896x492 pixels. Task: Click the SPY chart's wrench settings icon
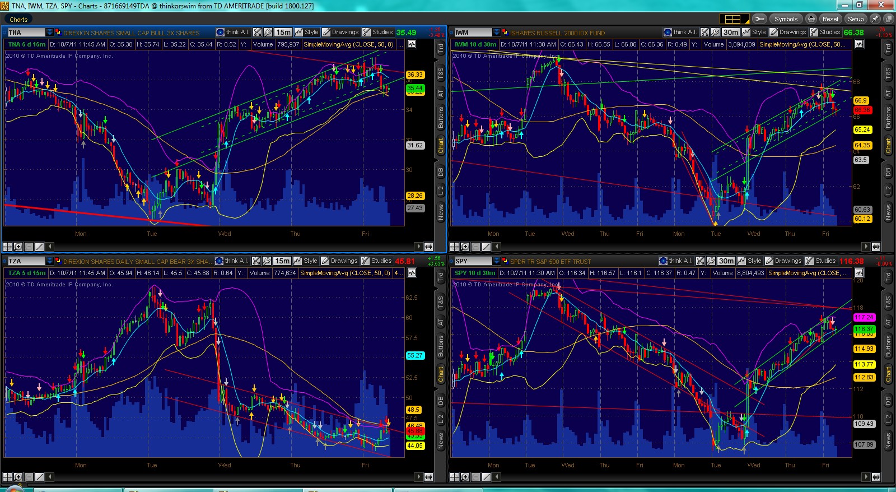click(711, 261)
